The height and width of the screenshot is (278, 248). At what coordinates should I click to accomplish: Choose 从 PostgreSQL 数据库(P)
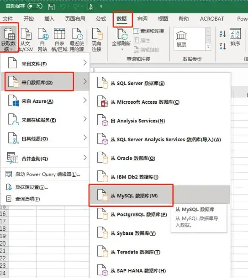(x=131, y=215)
